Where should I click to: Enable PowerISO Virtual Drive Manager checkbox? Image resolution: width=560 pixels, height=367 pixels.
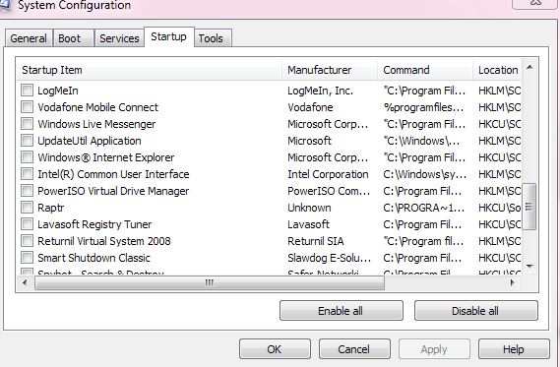27,191
